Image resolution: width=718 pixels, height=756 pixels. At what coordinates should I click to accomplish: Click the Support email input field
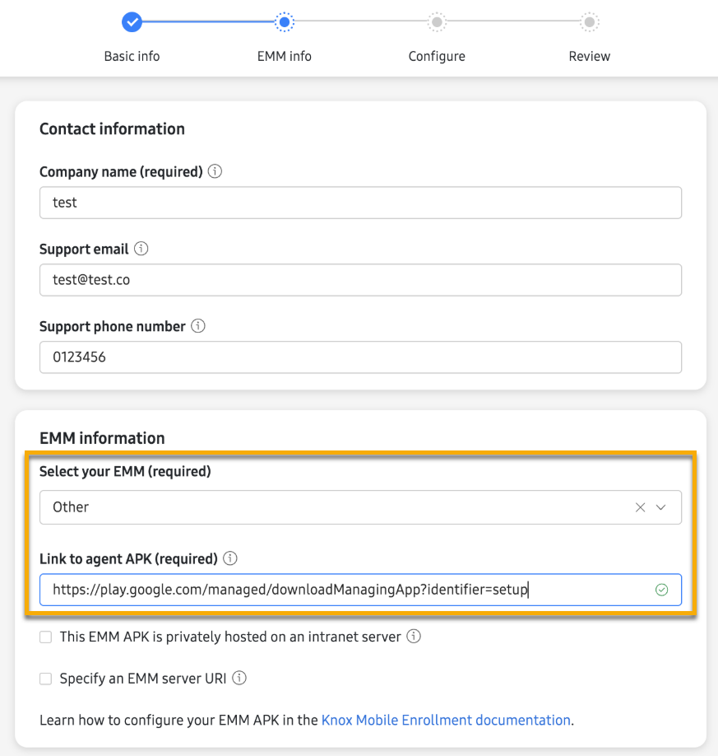[360, 280]
